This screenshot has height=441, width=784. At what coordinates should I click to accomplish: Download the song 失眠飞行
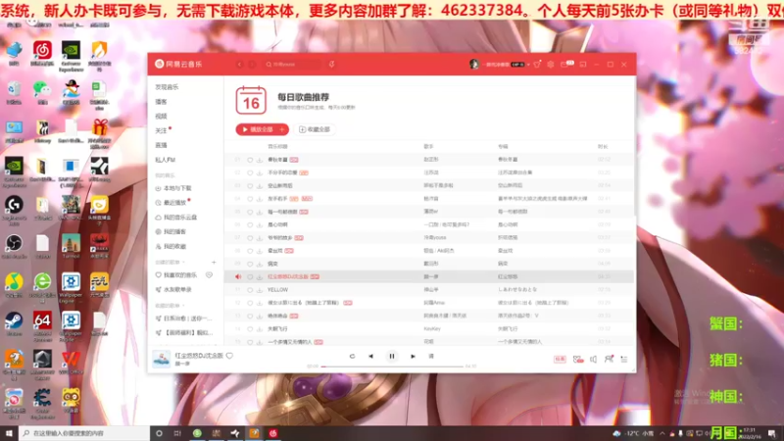coord(260,329)
